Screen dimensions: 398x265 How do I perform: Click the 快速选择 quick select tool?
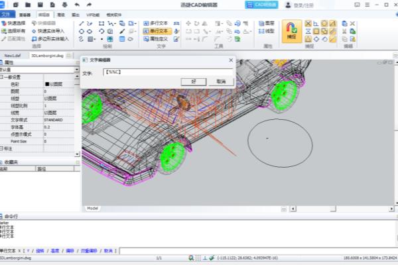click(17, 23)
